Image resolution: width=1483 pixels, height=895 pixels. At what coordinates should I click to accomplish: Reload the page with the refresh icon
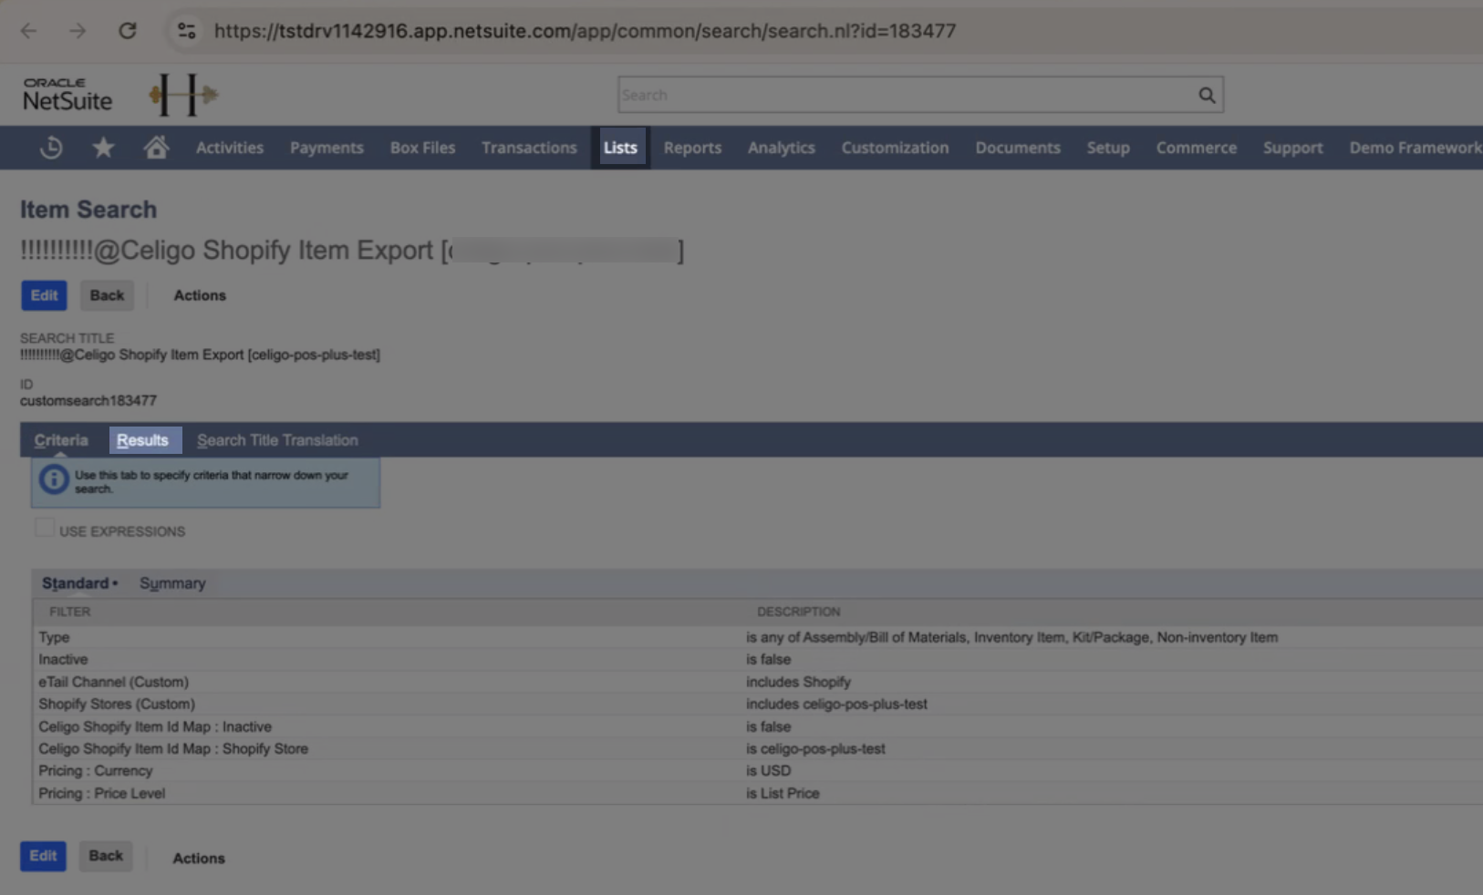(x=128, y=31)
